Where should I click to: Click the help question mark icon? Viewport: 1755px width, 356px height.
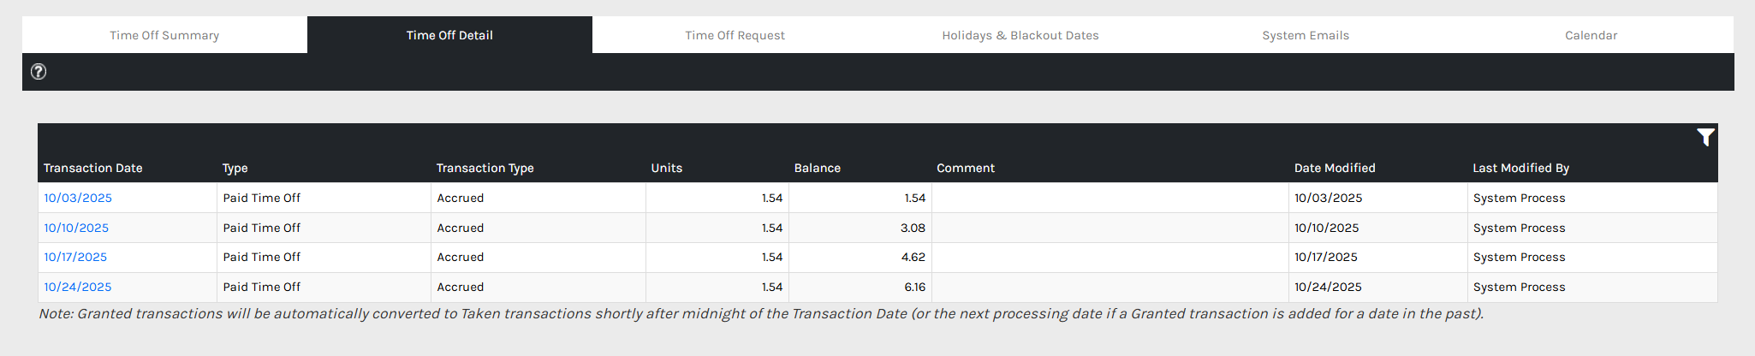(39, 72)
